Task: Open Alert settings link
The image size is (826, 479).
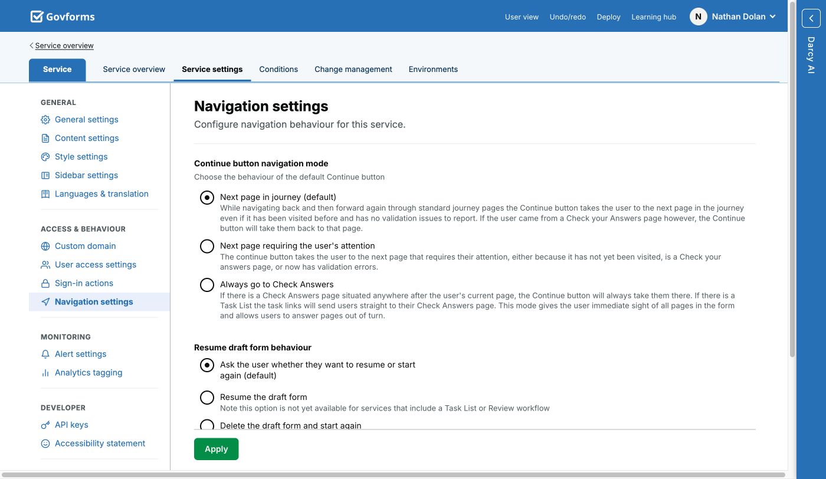Action: 81,354
